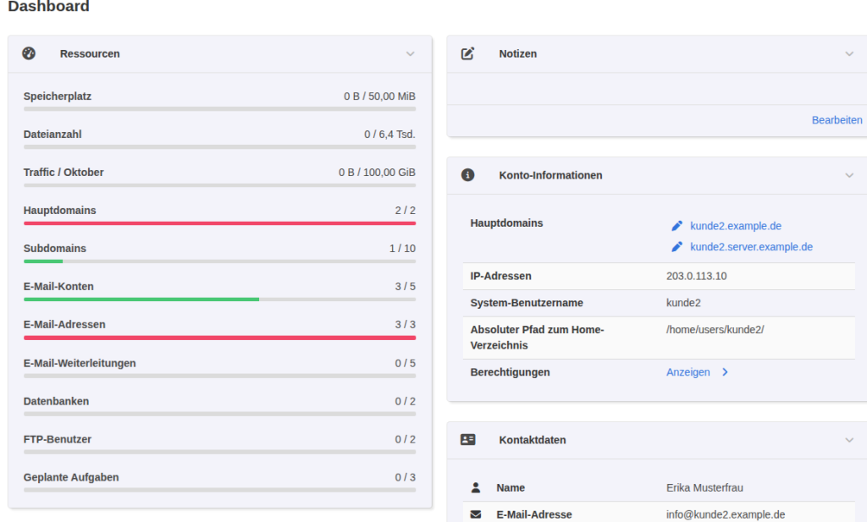Click pencil icon beside kunde2.server.example.de
Viewport: 867px width, 522px height.
tap(676, 247)
